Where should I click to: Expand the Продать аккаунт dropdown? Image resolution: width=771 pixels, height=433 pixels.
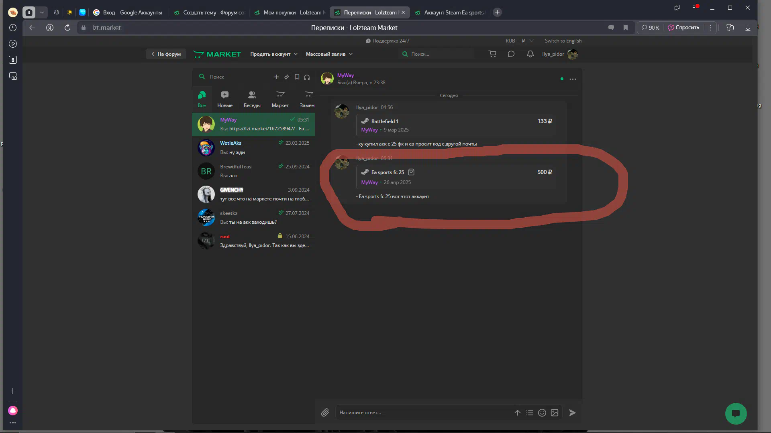[274, 54]
